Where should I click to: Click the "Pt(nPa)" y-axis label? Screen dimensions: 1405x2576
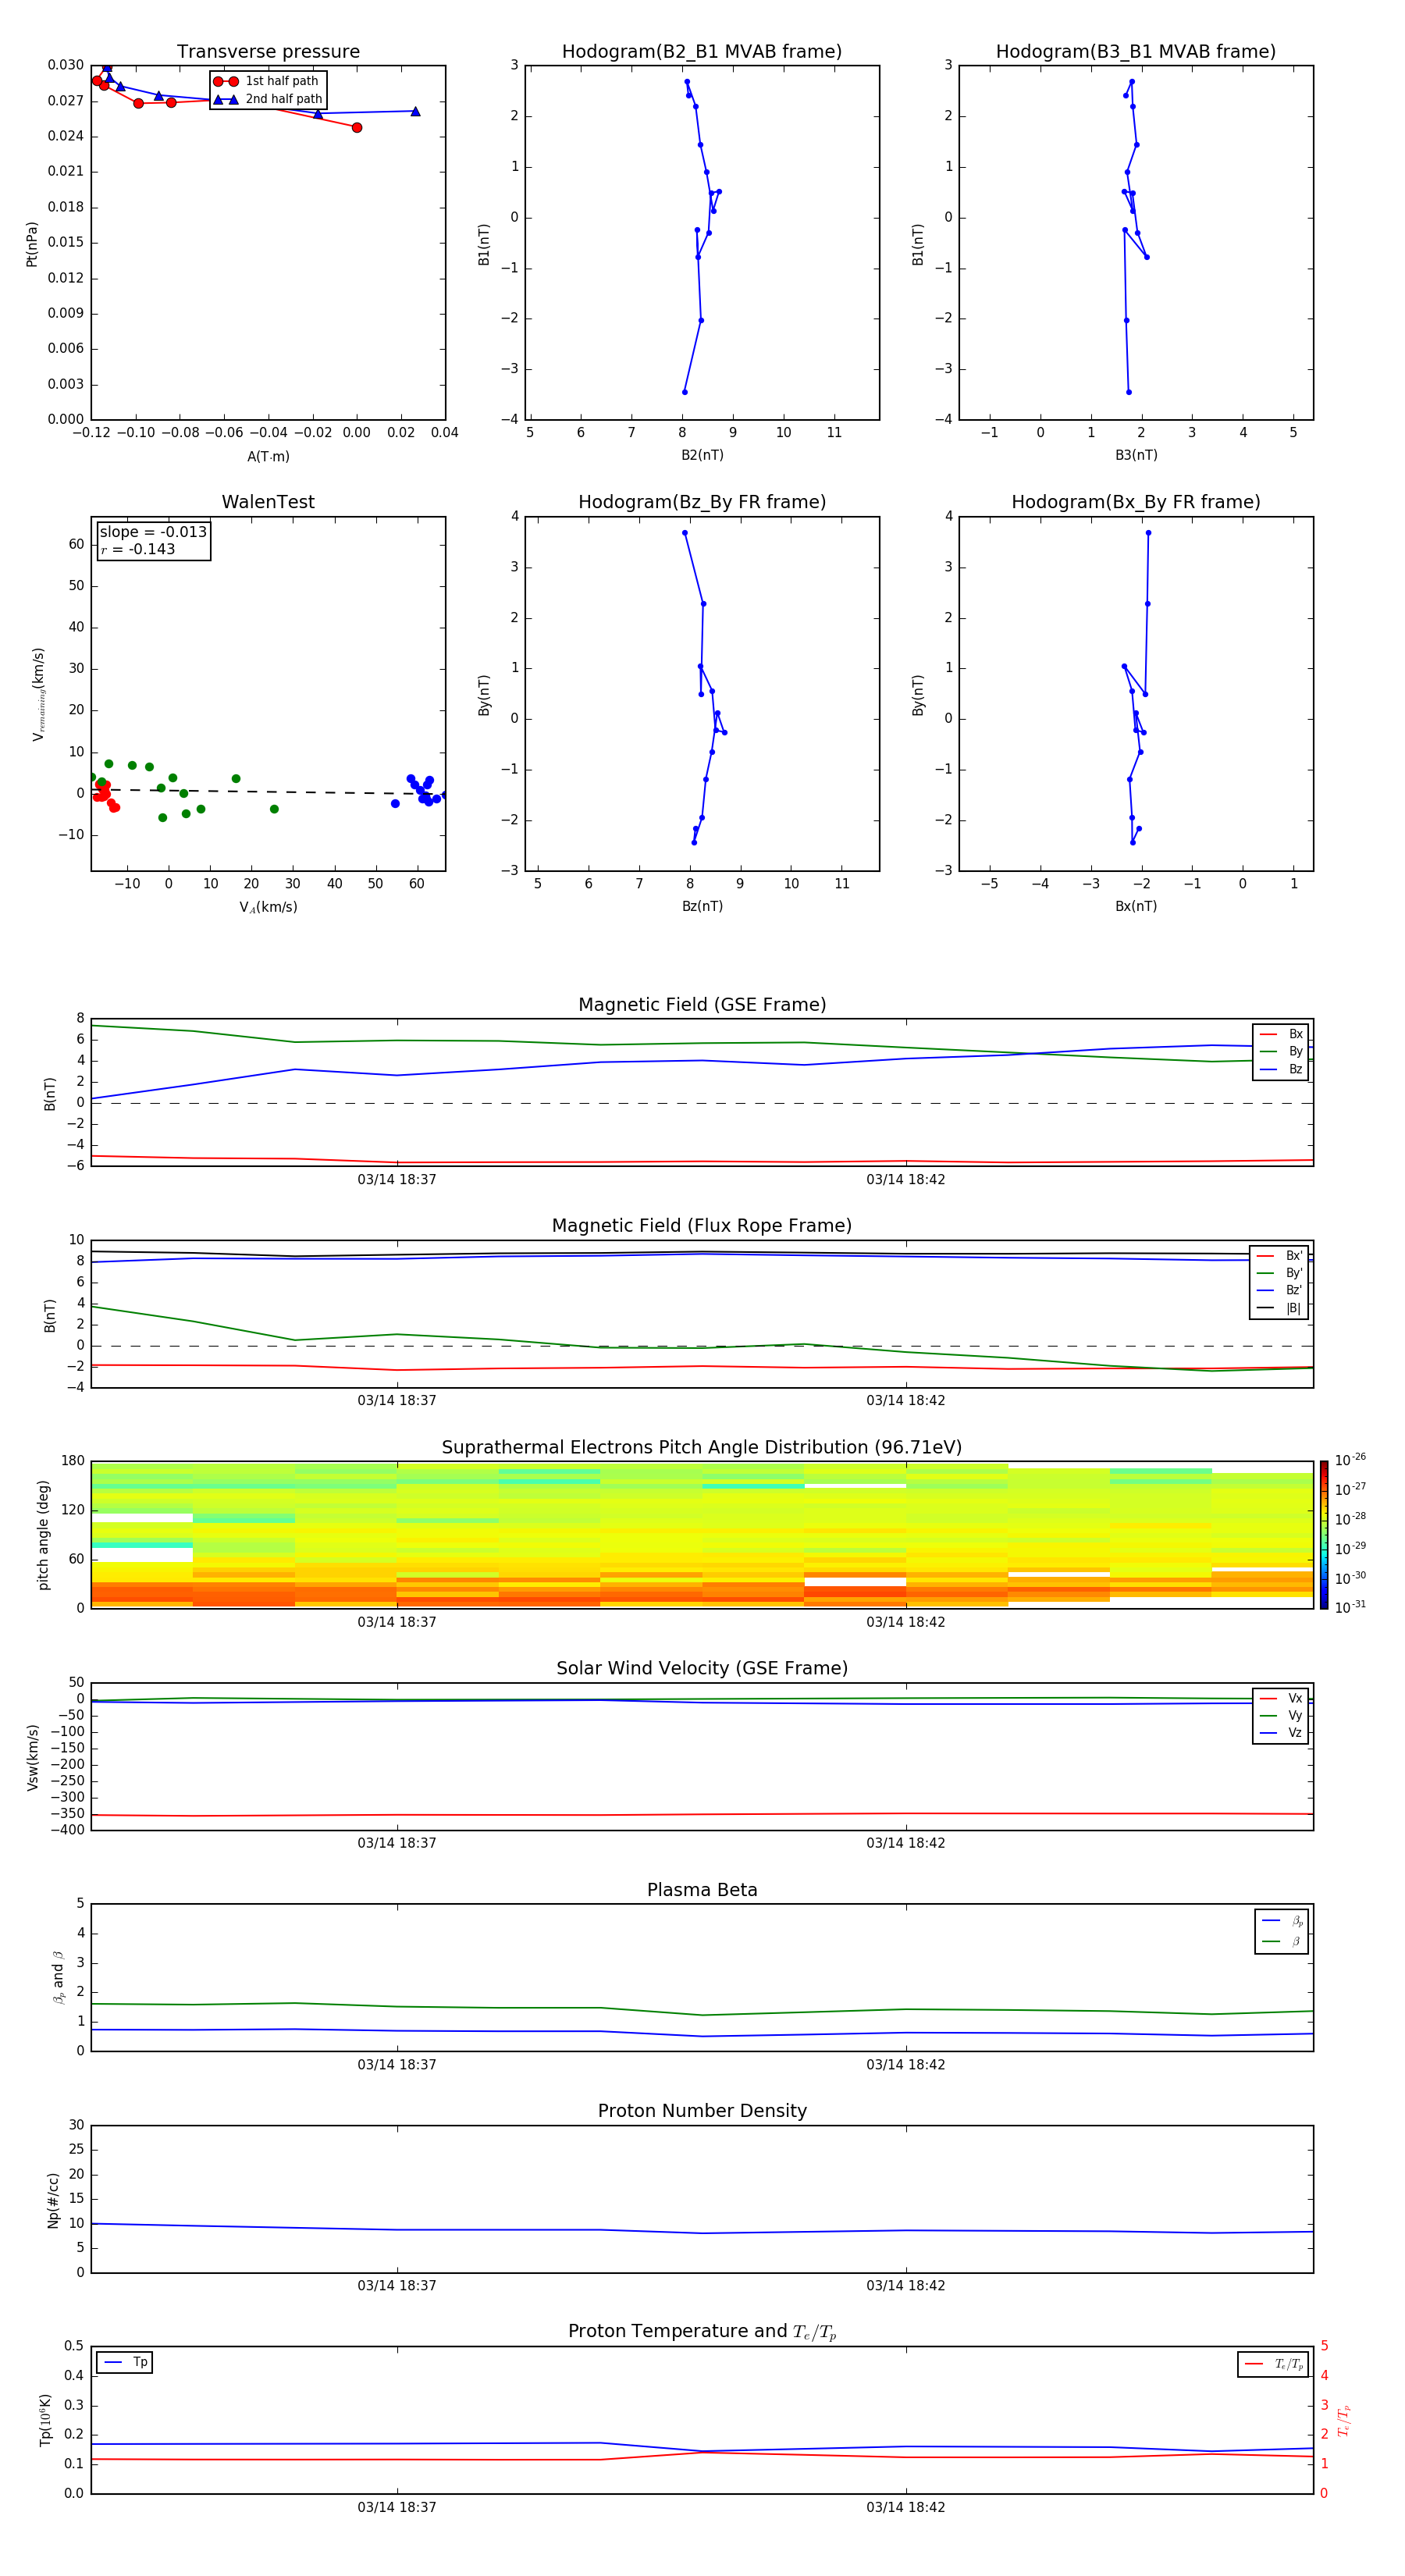(32, 244)
